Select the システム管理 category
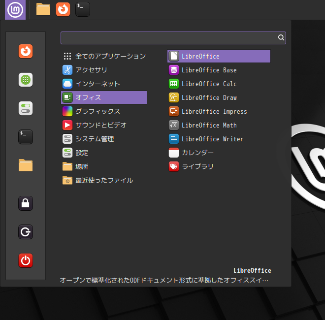 [104, 139]
